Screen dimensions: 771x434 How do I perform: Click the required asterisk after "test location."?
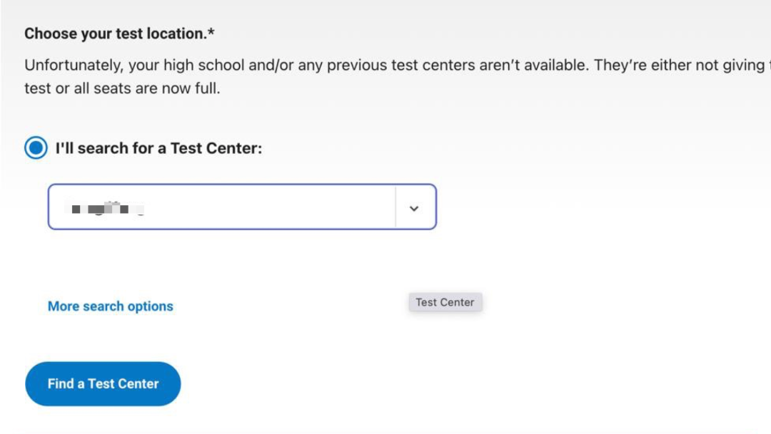(x=211, y=31)
